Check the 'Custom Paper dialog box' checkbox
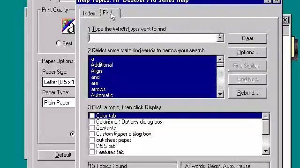300x168 pixels. [92, 134]
